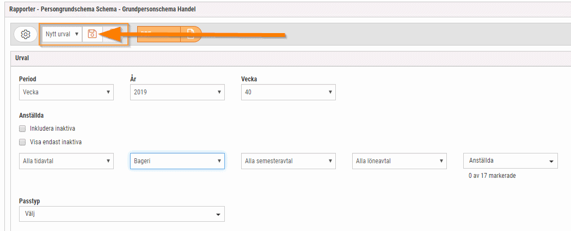Open the Period dropdown showing Vecka
The width and height of the screenshot is (571, 231).
tap(66, 92)
